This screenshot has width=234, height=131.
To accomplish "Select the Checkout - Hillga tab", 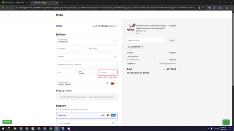I will pyautogui.click(x=43, y=3).
